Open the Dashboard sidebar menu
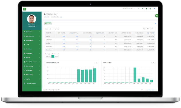This screenshot has width=181, height=108. 32,32
